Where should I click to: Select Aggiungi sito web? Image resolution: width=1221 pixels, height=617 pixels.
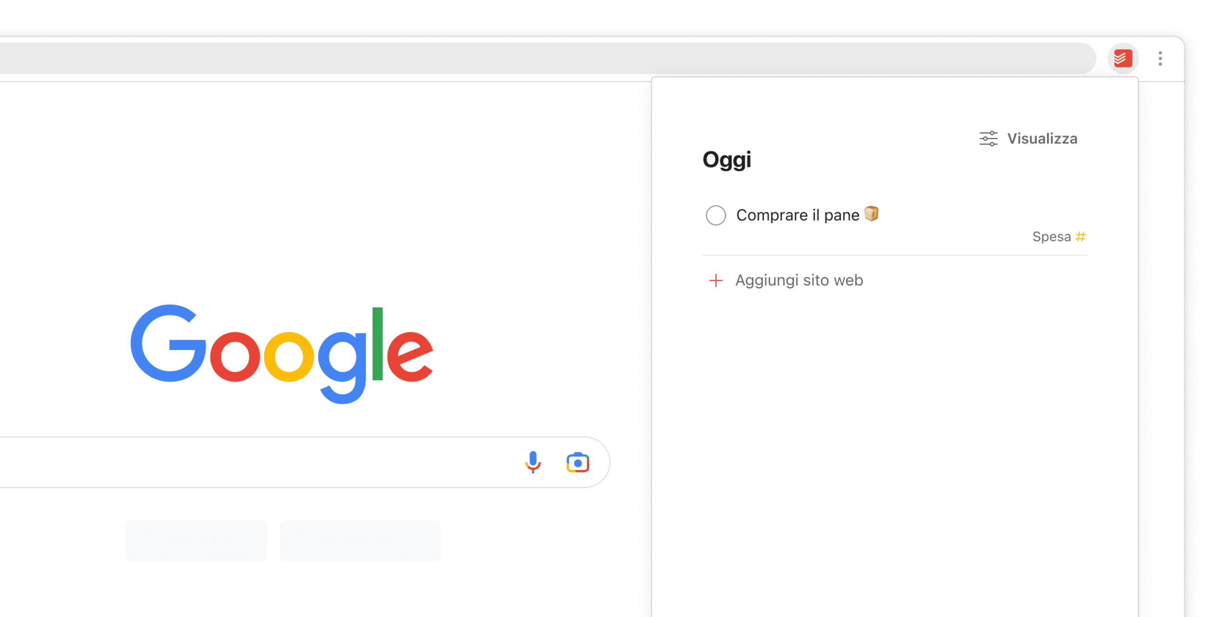[798, 281]
